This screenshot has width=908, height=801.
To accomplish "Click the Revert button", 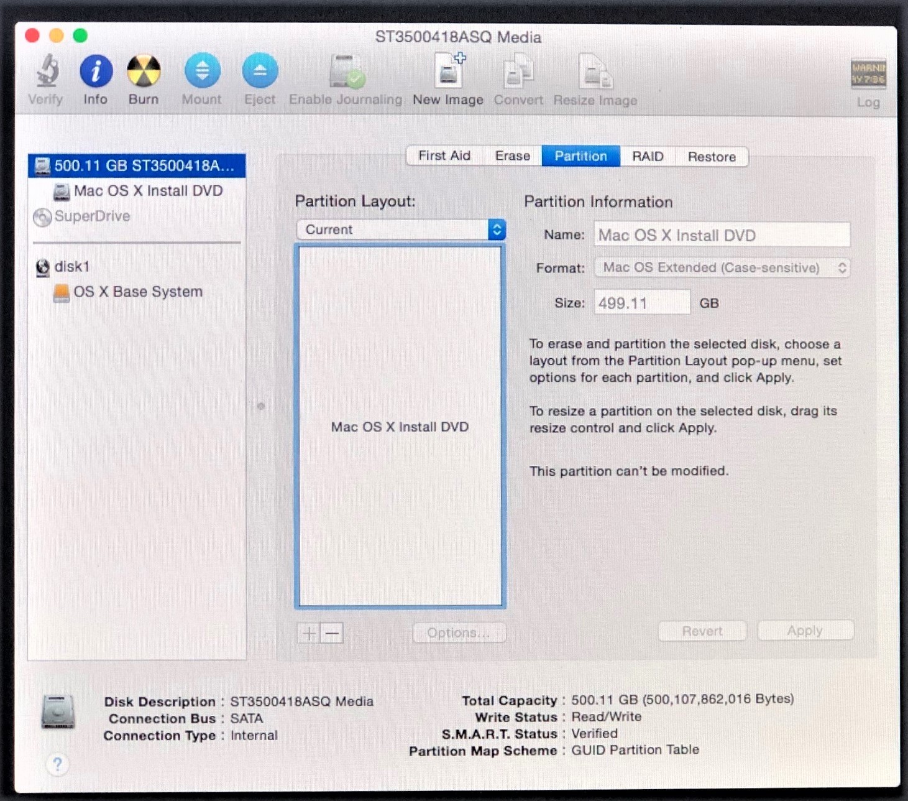I will 702,631.
